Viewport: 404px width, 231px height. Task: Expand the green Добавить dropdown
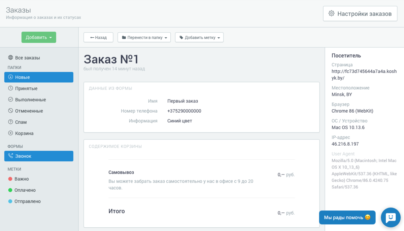pyautogui.click(x=39, y=37)
